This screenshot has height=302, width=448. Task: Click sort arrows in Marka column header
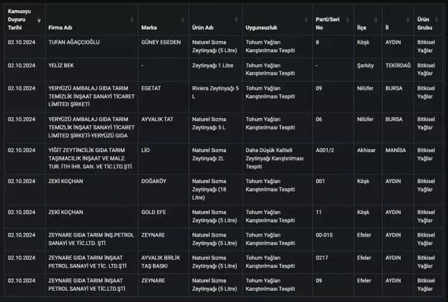pyautogui.click(x=183, y=20)
